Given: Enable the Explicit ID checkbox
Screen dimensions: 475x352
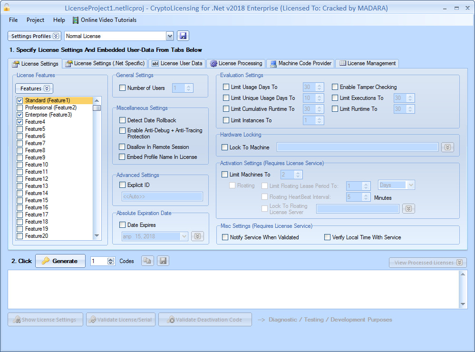Looking at the screenshot, I should point(122,185).
